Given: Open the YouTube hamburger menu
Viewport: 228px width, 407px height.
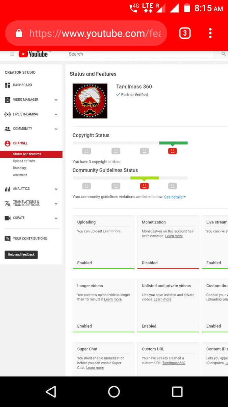Looking at the screenshot, I should 12,54.
